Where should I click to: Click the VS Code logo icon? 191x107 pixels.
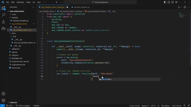click(2, 2)
